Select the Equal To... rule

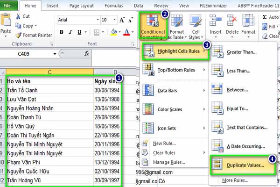[243, 108]
